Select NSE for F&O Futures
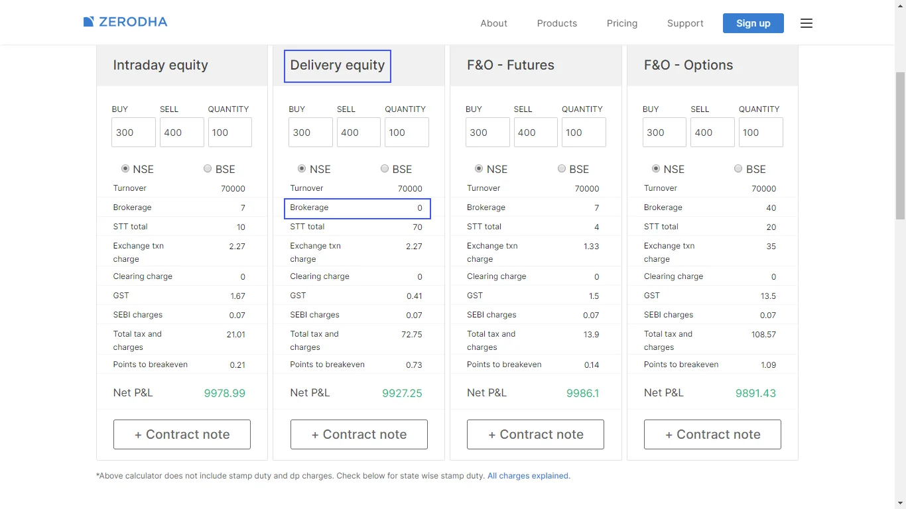Viewport: 906px width, 509px height. click(x=479, y=169)
